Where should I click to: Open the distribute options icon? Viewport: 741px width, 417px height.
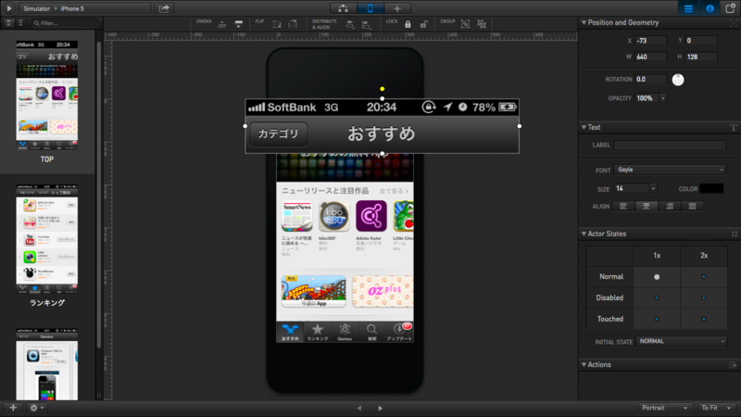pos(350,25)
